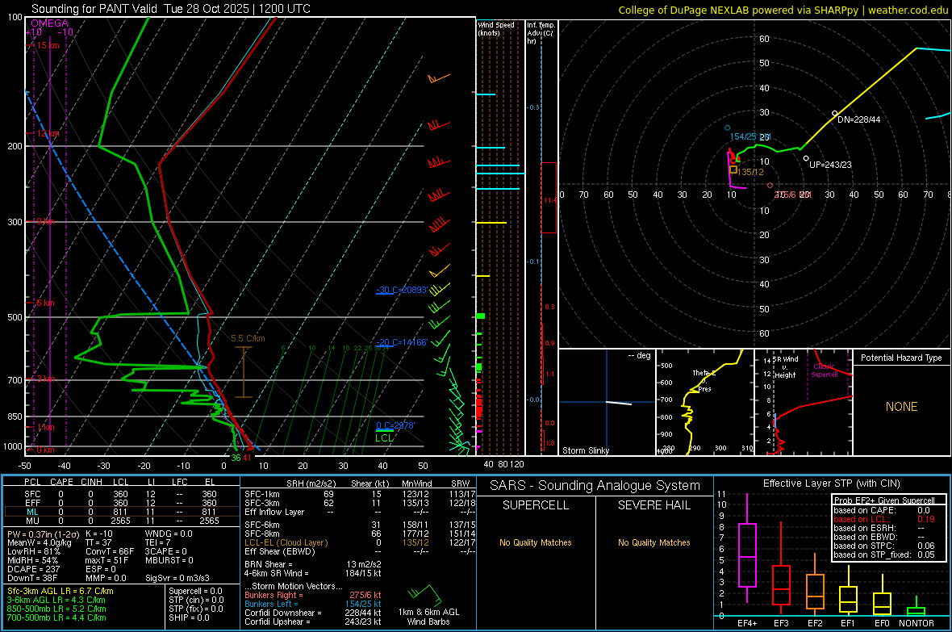Select the Theta-E v. Pres plot label
The width and height of the screenshot is (952, 632).
point(704,381)
